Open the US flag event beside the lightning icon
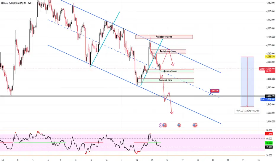Image resolution: width=276 pixels, height=163 pixels. pyautogui.click(x=165, y=125)
